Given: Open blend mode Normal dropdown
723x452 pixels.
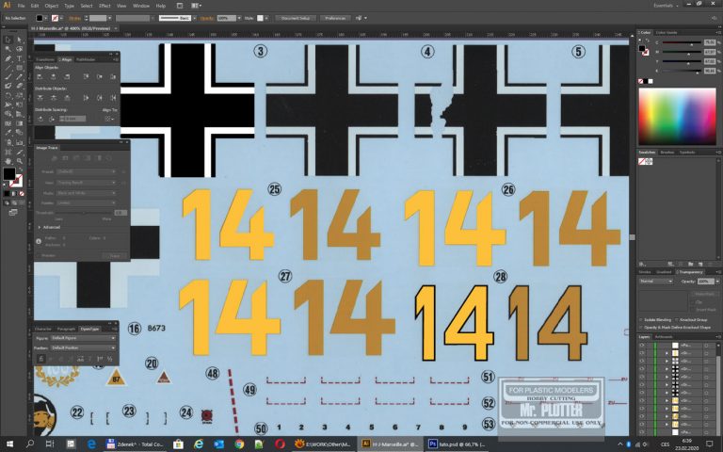Looking at the screenshot, I should (656, 281).
